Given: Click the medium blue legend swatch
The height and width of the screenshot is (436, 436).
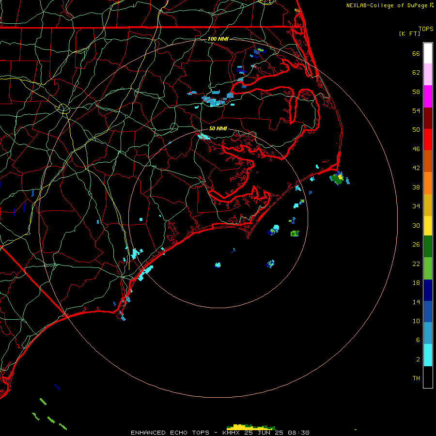Looking at the screenshot, I should coord(428,311).
